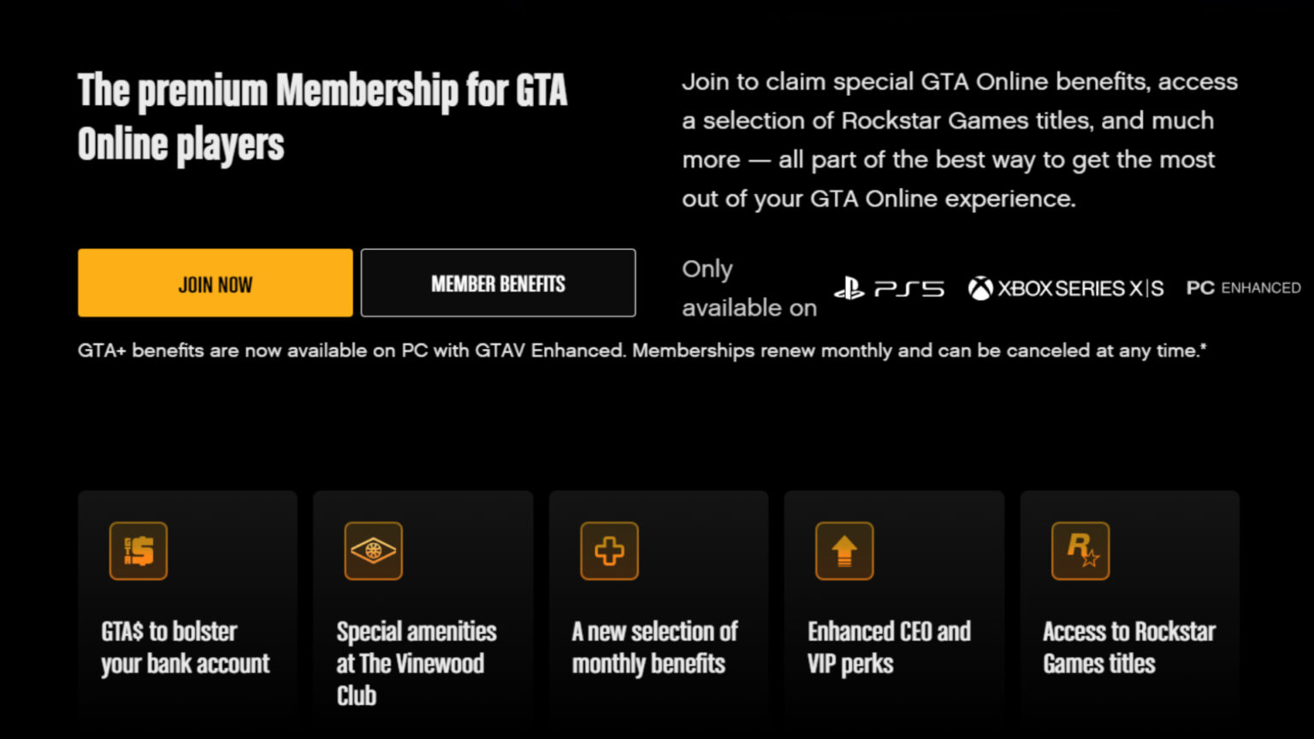
Task: Select the Rockstar Games logo icon
Action: pyautogui.click(x=1080, y=551)
